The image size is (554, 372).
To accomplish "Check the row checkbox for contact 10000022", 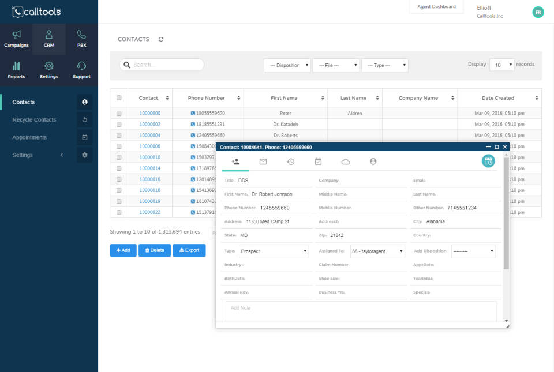I will click(119, 211).
